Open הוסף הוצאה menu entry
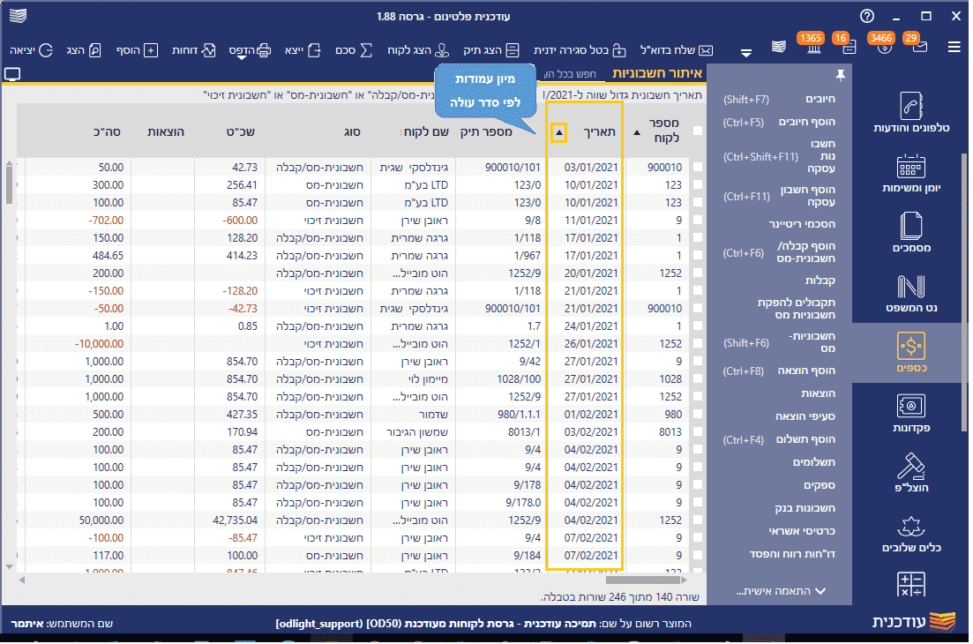The image size is (973, 644). 806,371
